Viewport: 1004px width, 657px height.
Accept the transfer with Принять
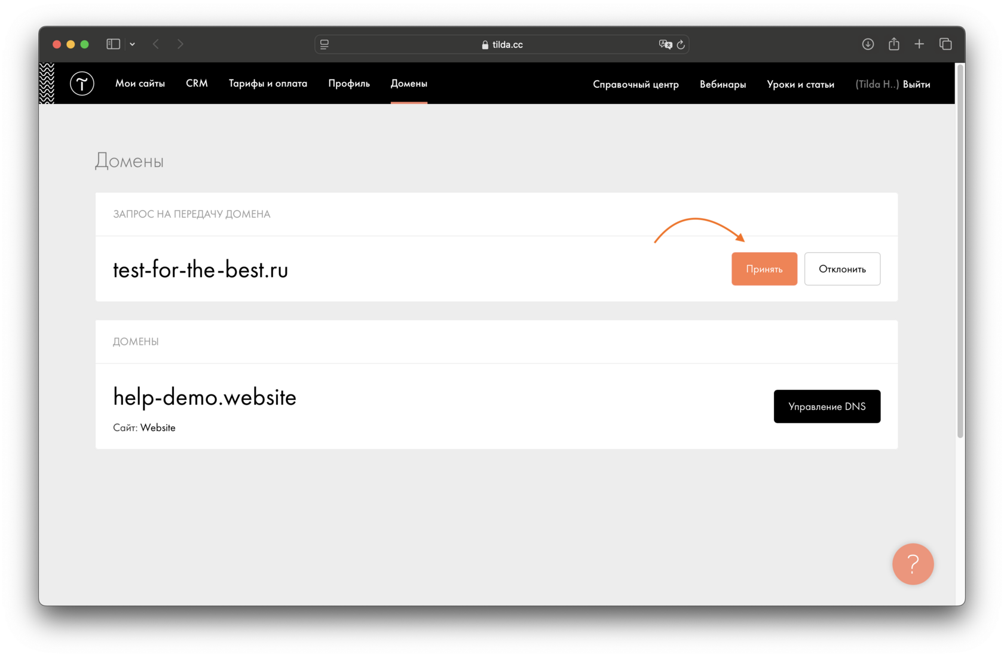[x=764, y=269]
